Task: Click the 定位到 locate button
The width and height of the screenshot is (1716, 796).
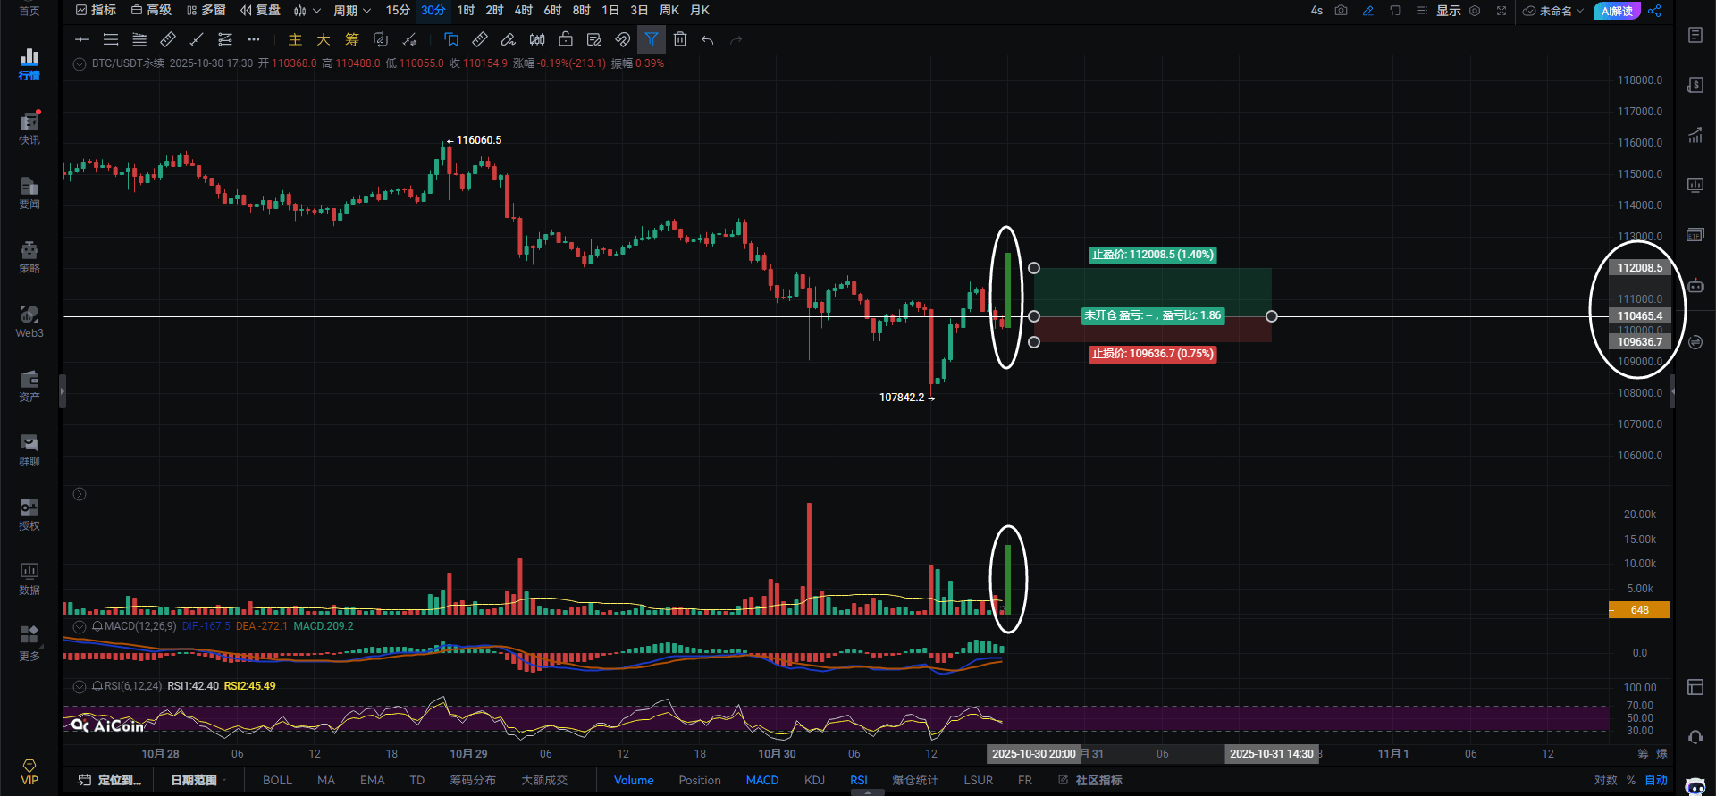Action: (x=110, y=780)
